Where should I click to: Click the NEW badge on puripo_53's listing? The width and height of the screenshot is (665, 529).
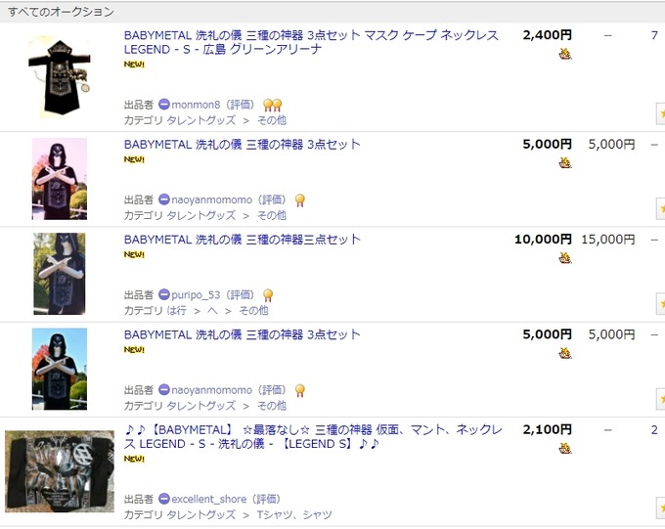point(134,254)
